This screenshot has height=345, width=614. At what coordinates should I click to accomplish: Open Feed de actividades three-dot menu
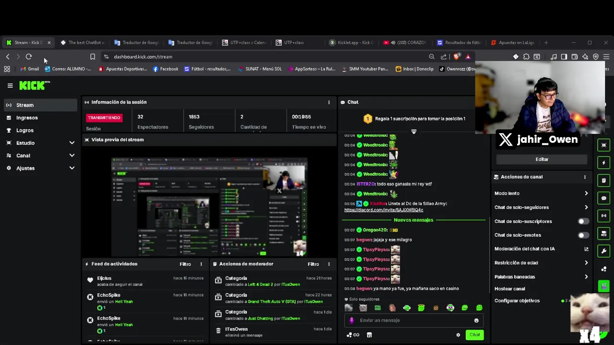(201, 264)
